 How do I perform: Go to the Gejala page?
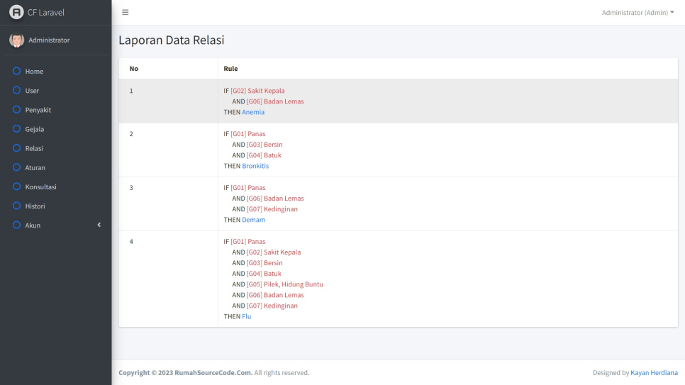56,129
